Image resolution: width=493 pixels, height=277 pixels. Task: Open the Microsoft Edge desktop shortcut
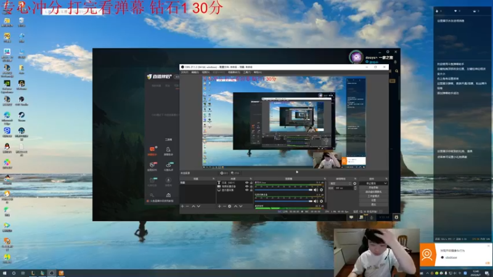coord(7,115)
